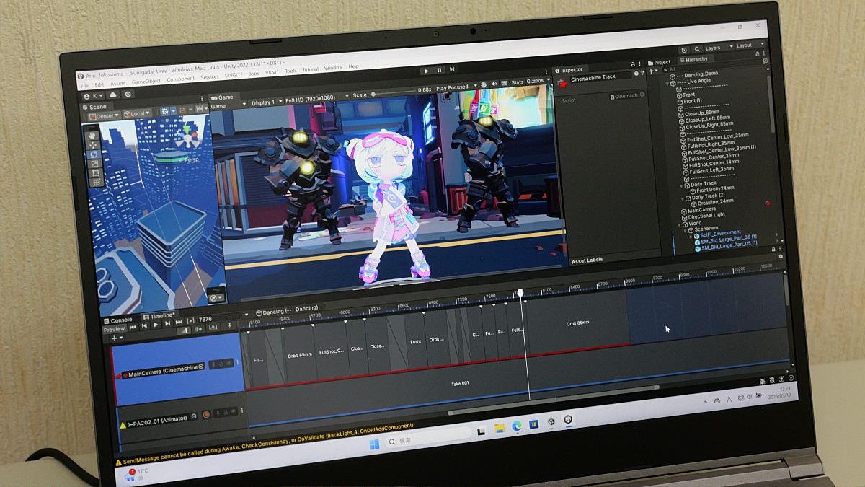This screenshot has width=865, height=487.
Task: Toggle the Inspector panel lock
Action: pos(633,64)
